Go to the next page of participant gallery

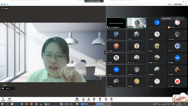(x=147, y=95)
